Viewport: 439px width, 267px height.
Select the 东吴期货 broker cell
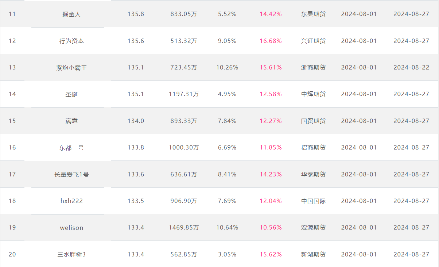(x=313, y=14)
